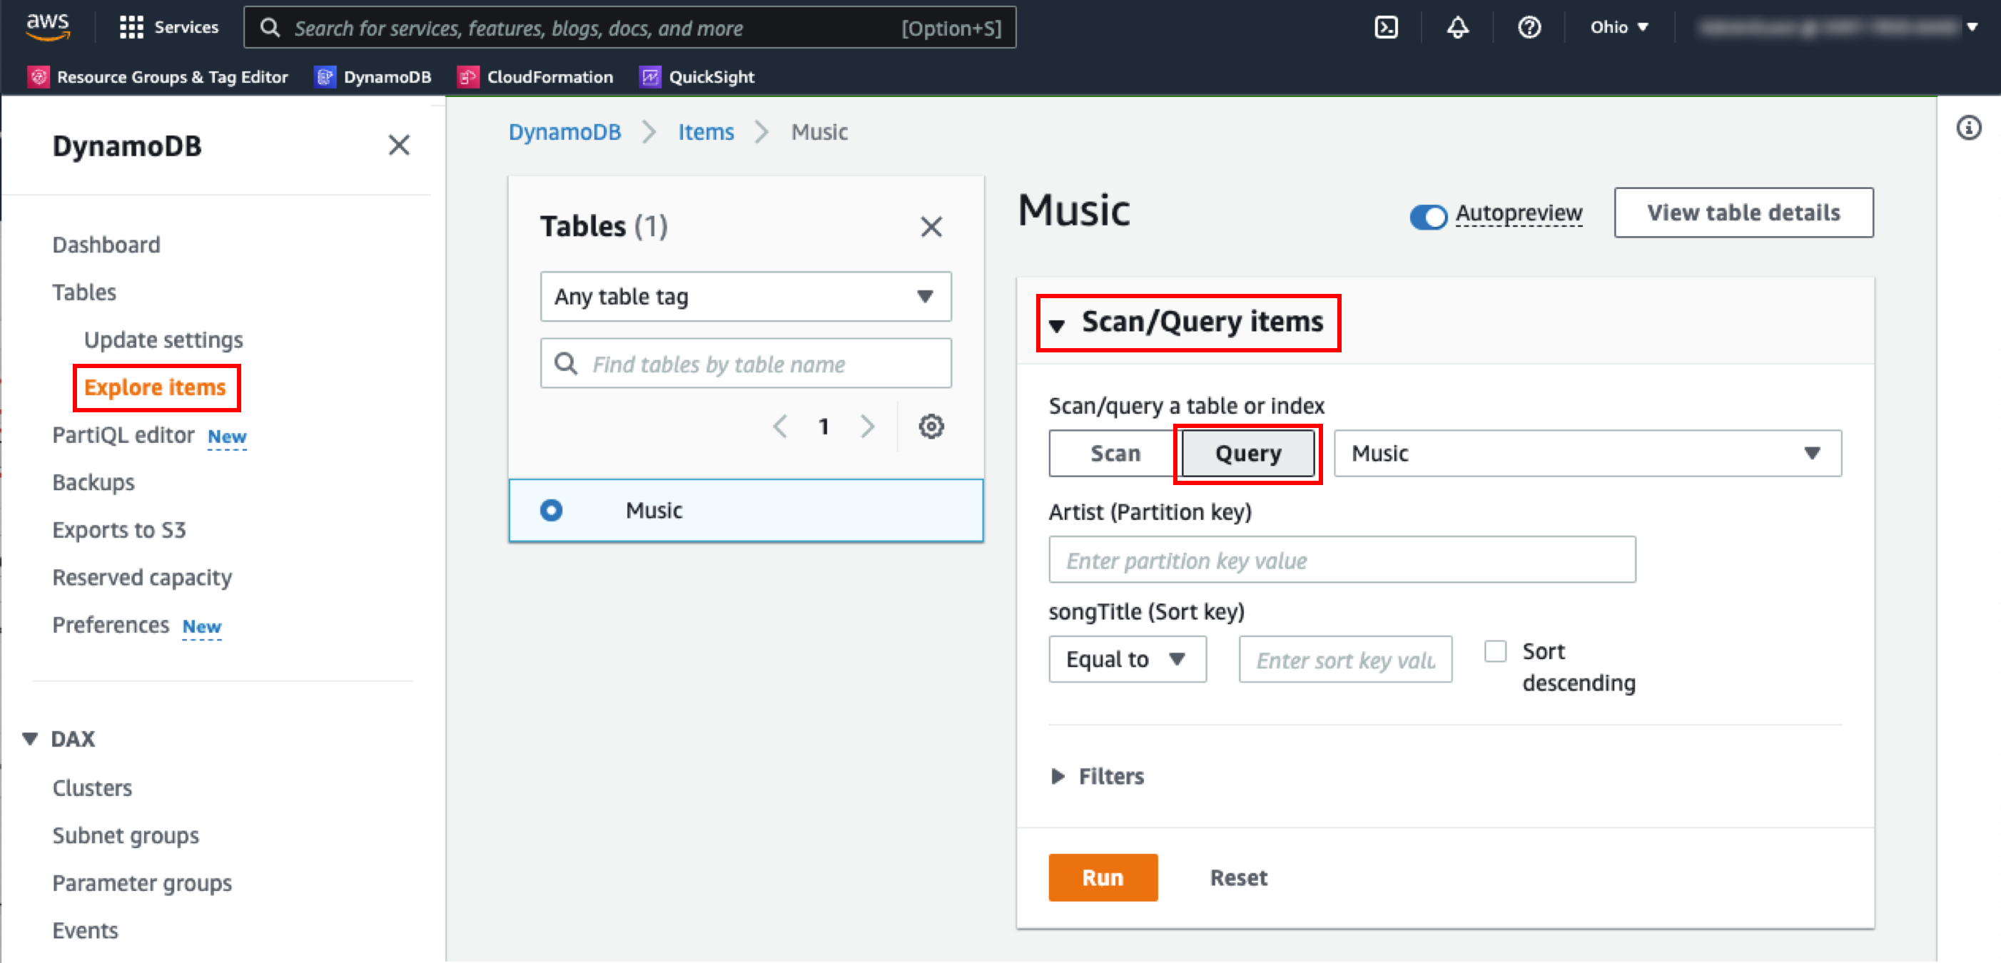Switch to Query mode
This screenshot has height=963, width=2001.
[1247, 454]
